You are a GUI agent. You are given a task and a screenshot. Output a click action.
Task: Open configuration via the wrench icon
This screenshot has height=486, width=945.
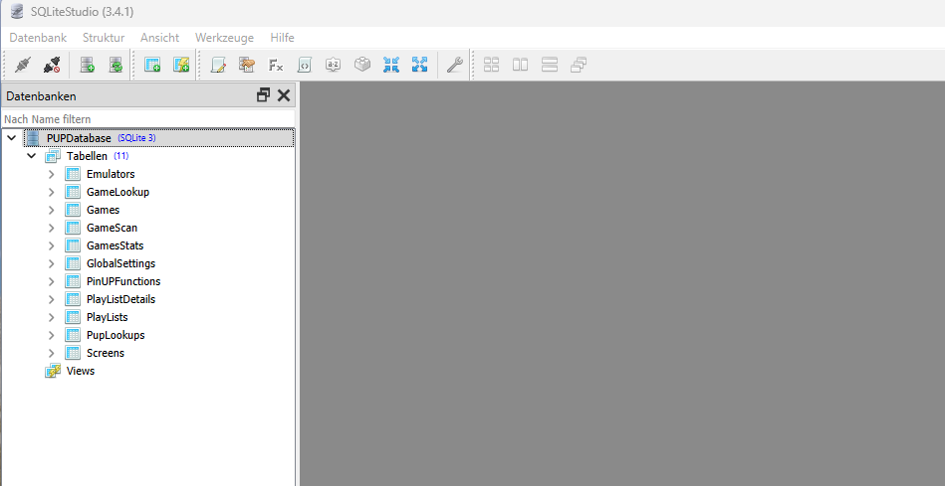coord(454,65)
